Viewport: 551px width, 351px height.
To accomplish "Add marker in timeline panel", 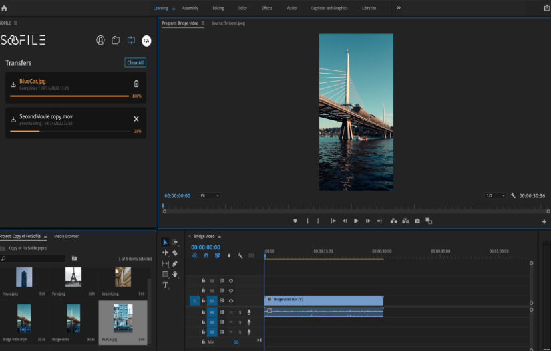I will click(229, 255).
